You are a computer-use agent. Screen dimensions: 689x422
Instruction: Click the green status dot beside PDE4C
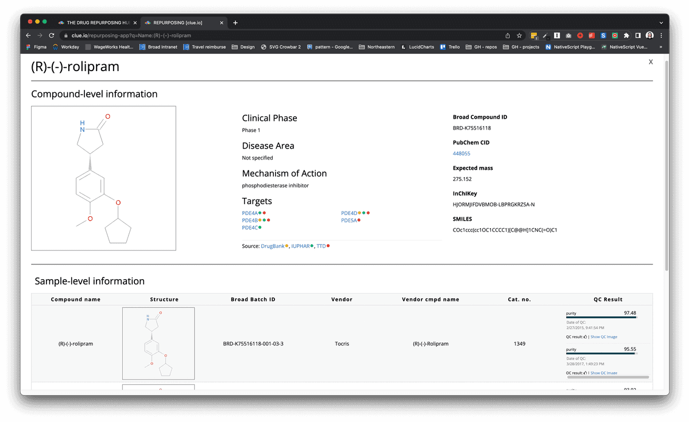(x=260, y=227)
